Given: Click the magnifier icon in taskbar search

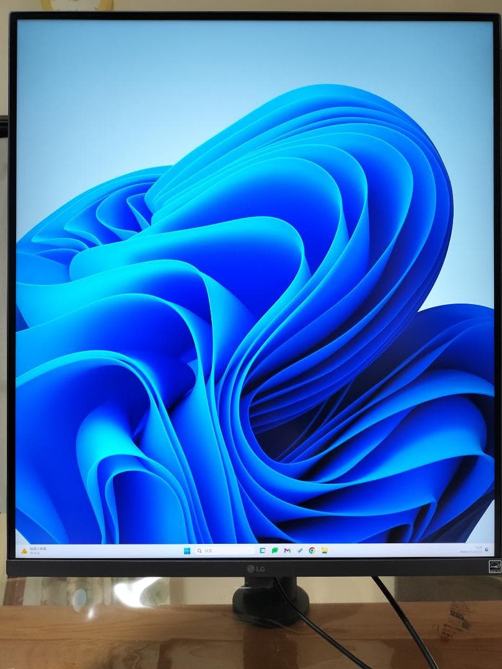Looking at the screenshot, I should coord(200,550).
